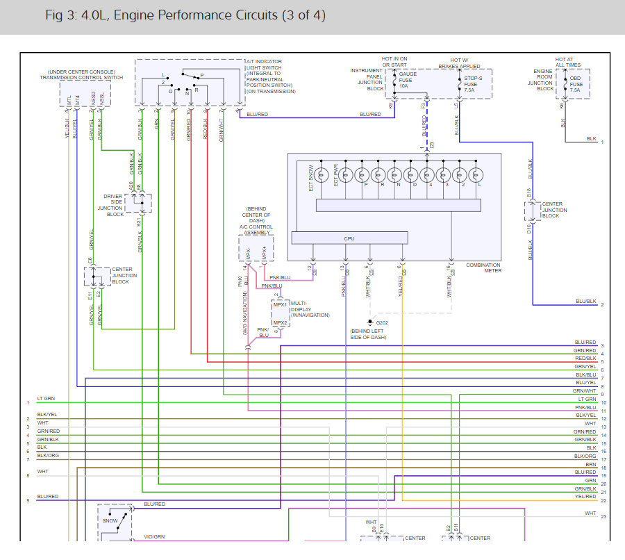Viewport: 625px width, 560px height.
Task: Select the COMBINATION METER label
Action: coord(483,267)
